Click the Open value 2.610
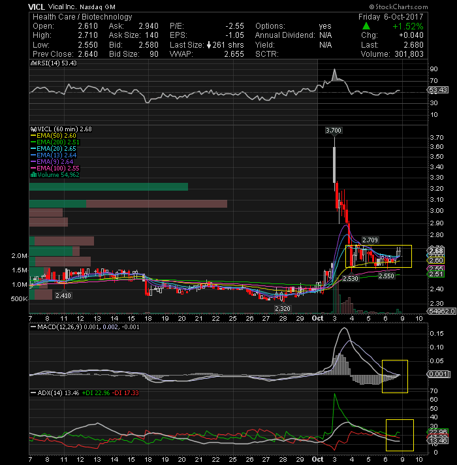 (87, 26)
